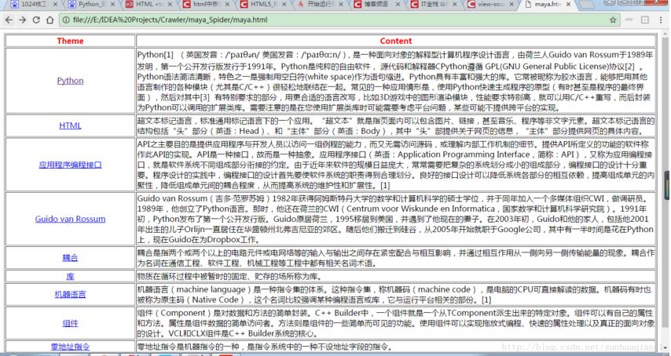The width and height of the screenshot is (671, 356).
Task: Open a new tab with the new-tab button
Action: tap(587, 4)
